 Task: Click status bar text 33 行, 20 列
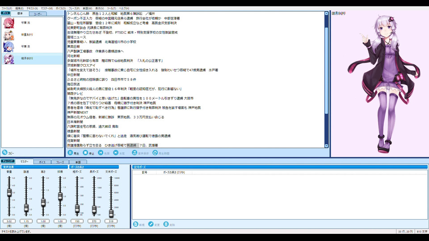(405, 232)
